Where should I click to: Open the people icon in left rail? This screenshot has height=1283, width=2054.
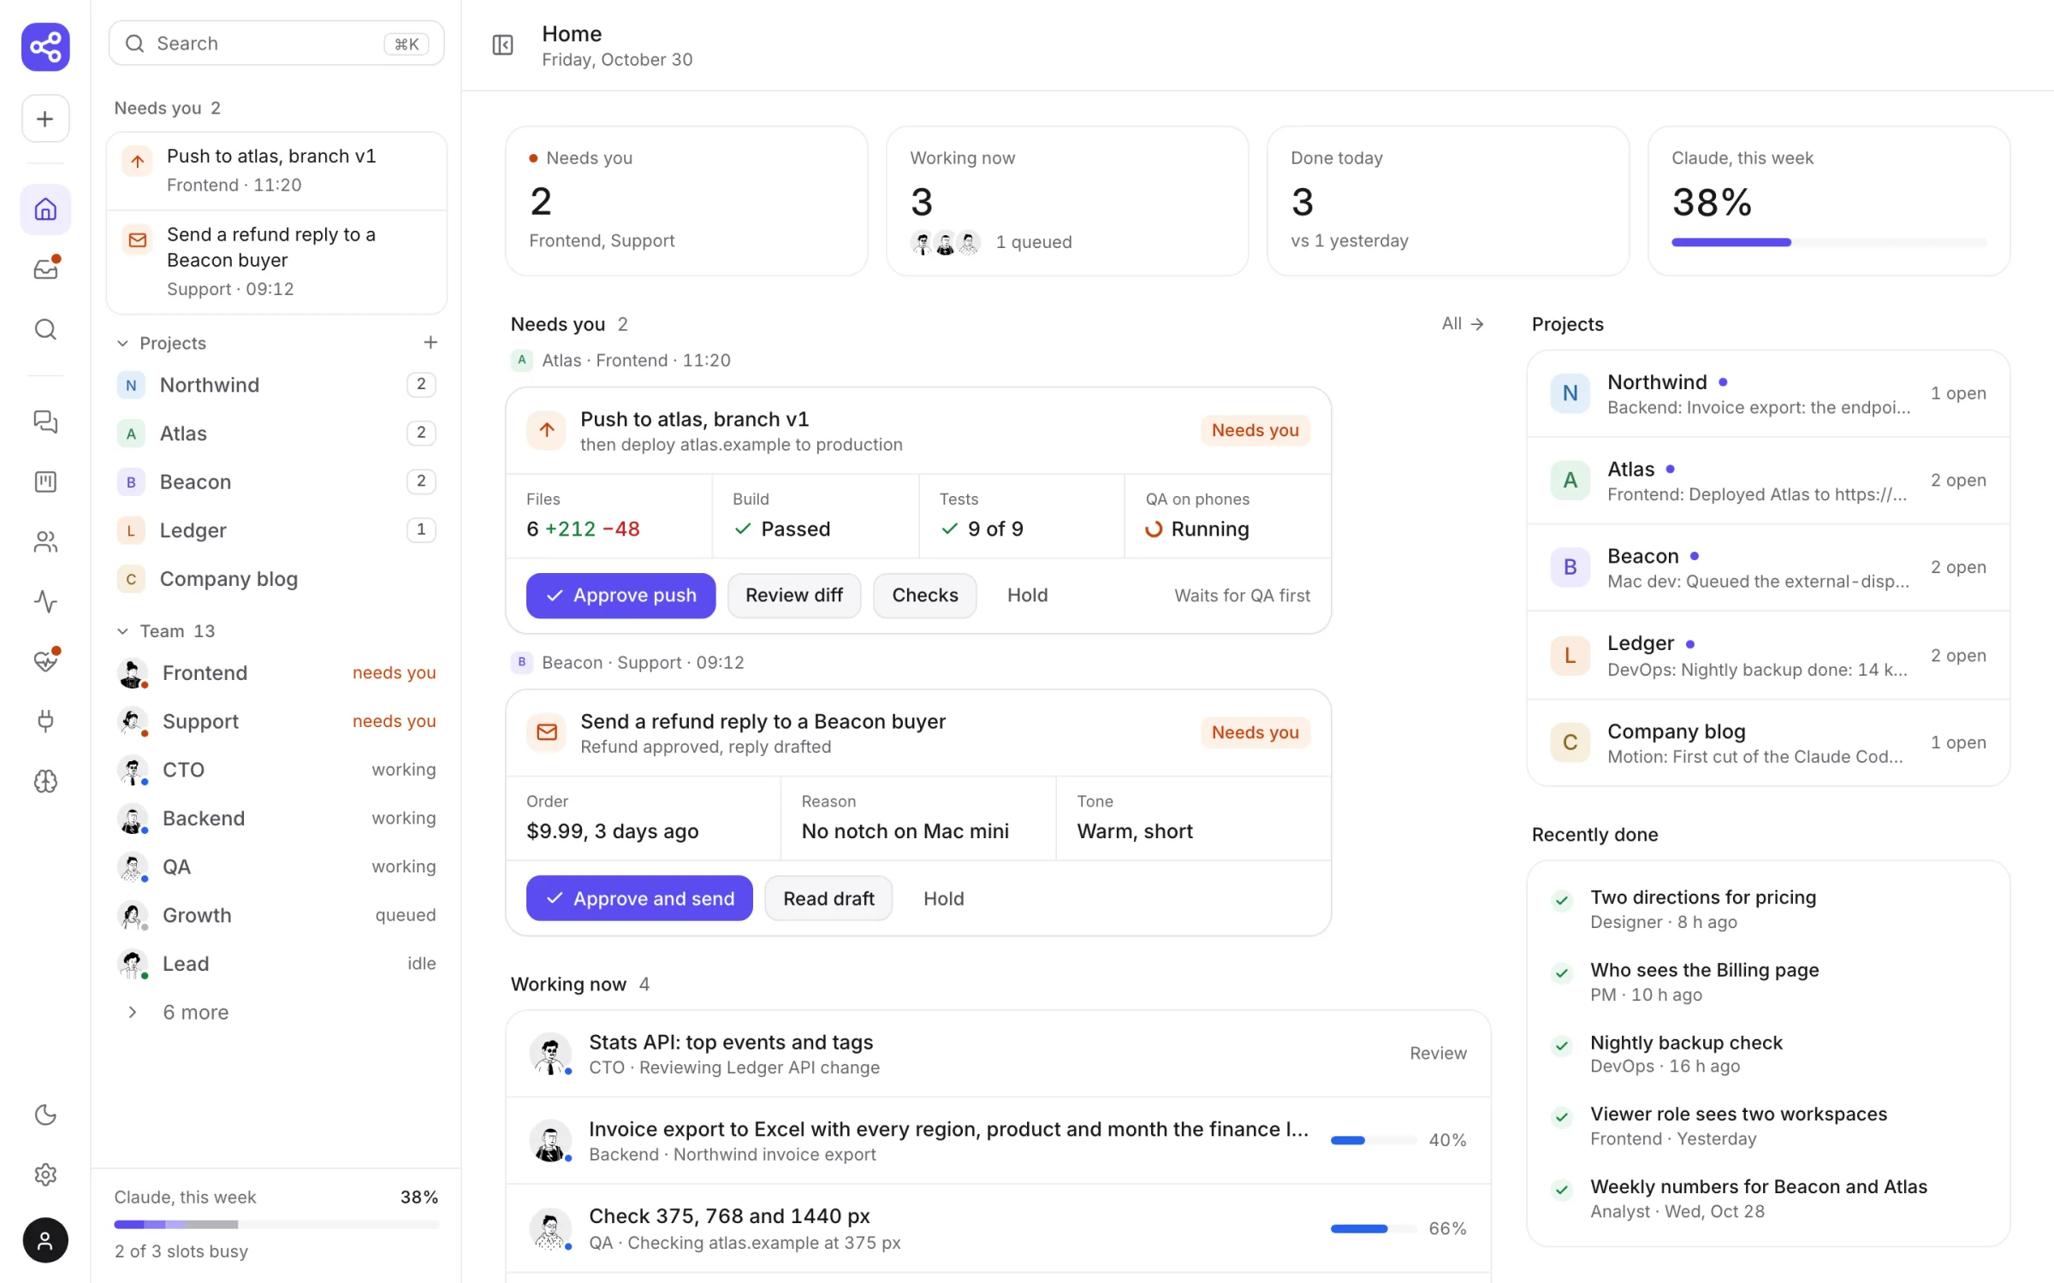[45, 541]
